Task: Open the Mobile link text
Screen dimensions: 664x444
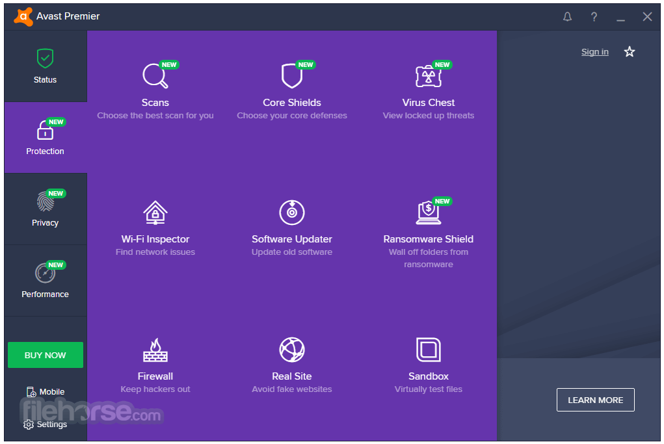Action: [51, 392]
